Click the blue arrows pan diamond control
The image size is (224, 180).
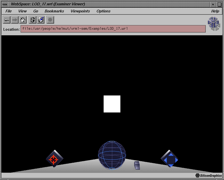tap(169, 159)
